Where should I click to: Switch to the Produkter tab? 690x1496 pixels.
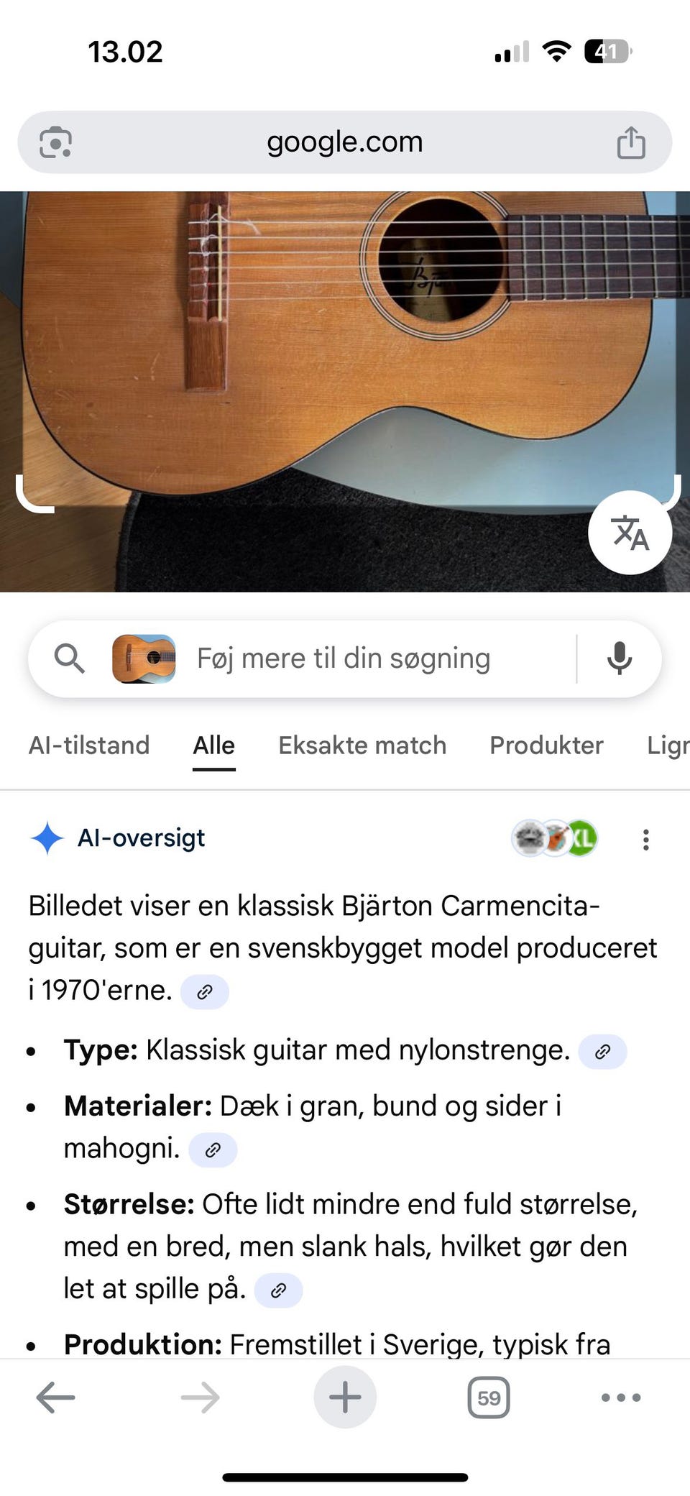(546, 745)
